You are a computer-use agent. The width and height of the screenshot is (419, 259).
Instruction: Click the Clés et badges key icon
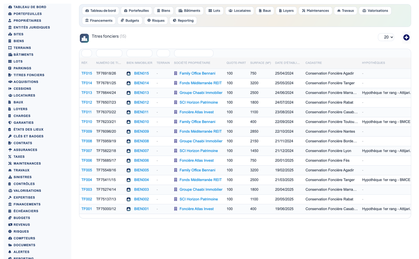coord(10,136)
